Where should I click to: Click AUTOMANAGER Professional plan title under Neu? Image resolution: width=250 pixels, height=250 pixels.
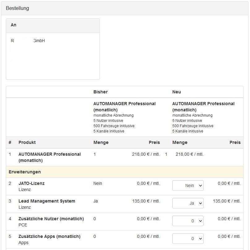point(203,107)
